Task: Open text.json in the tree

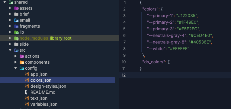Action: click(x=39, y=98)
